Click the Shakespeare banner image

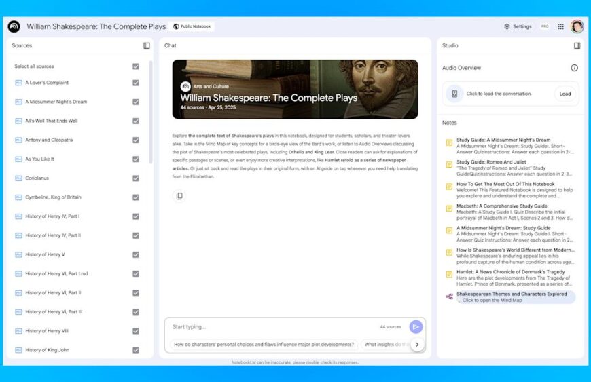pyautogui.click(x=295, y=89)
